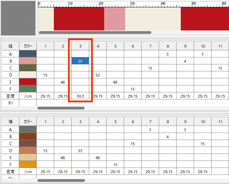Click the stripe preview horizontal scrollbar
This screenshot has height=184, width=229.
(x=95, y=33)
